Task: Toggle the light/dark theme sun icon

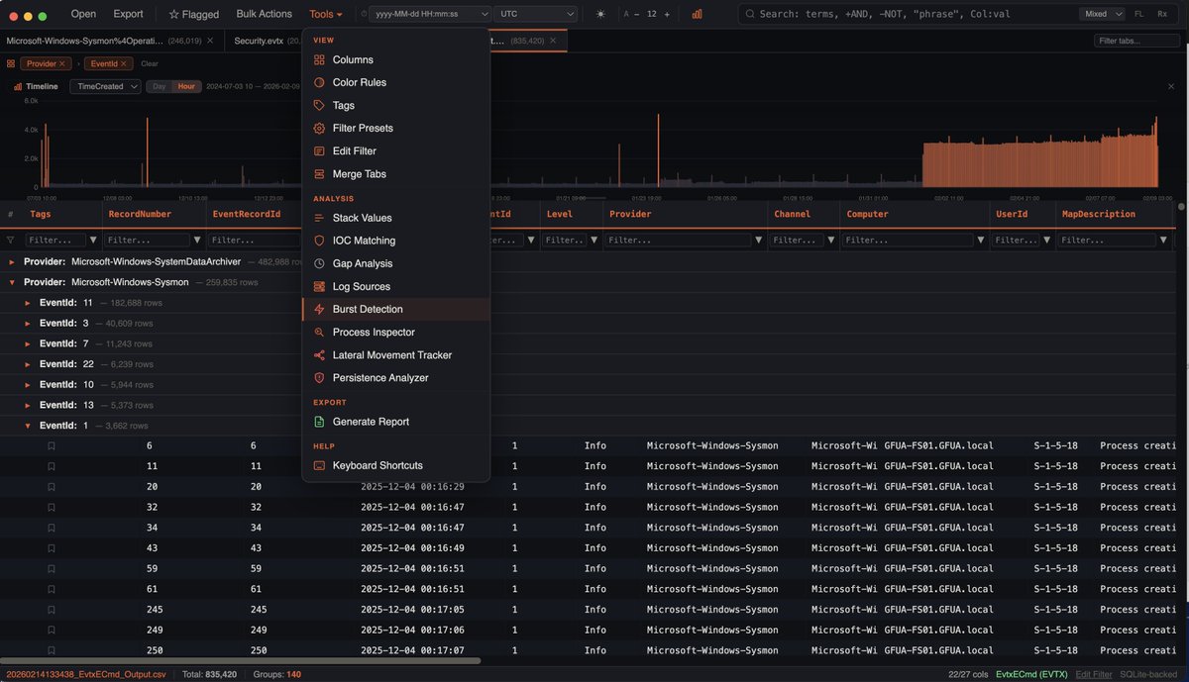Action: (599, 14)
